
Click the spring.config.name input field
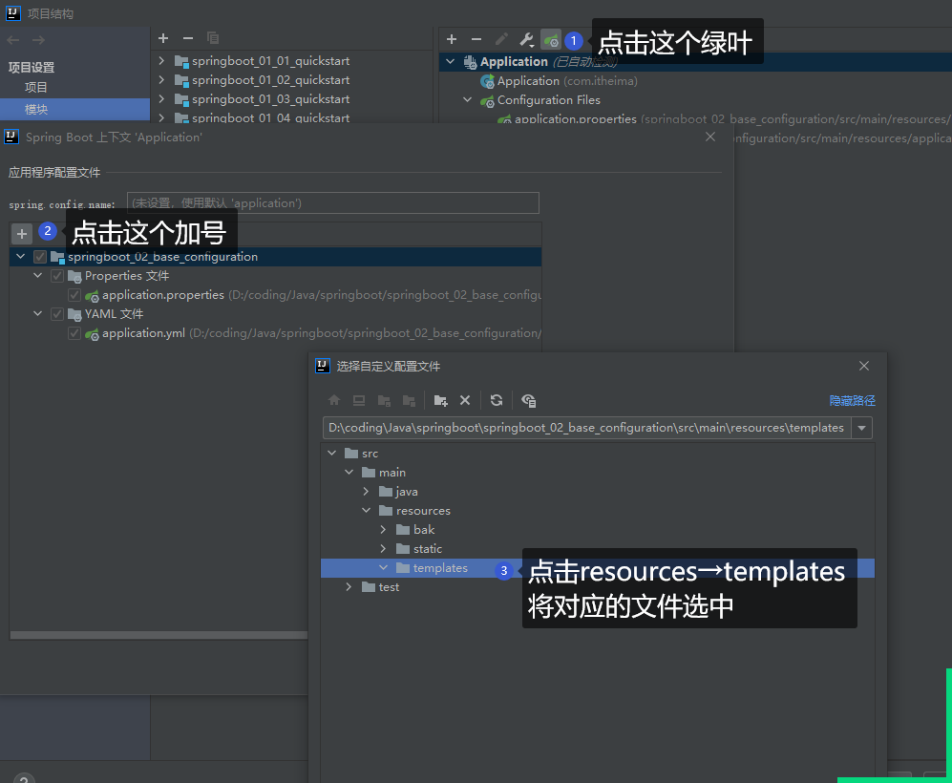coord(332,203)
